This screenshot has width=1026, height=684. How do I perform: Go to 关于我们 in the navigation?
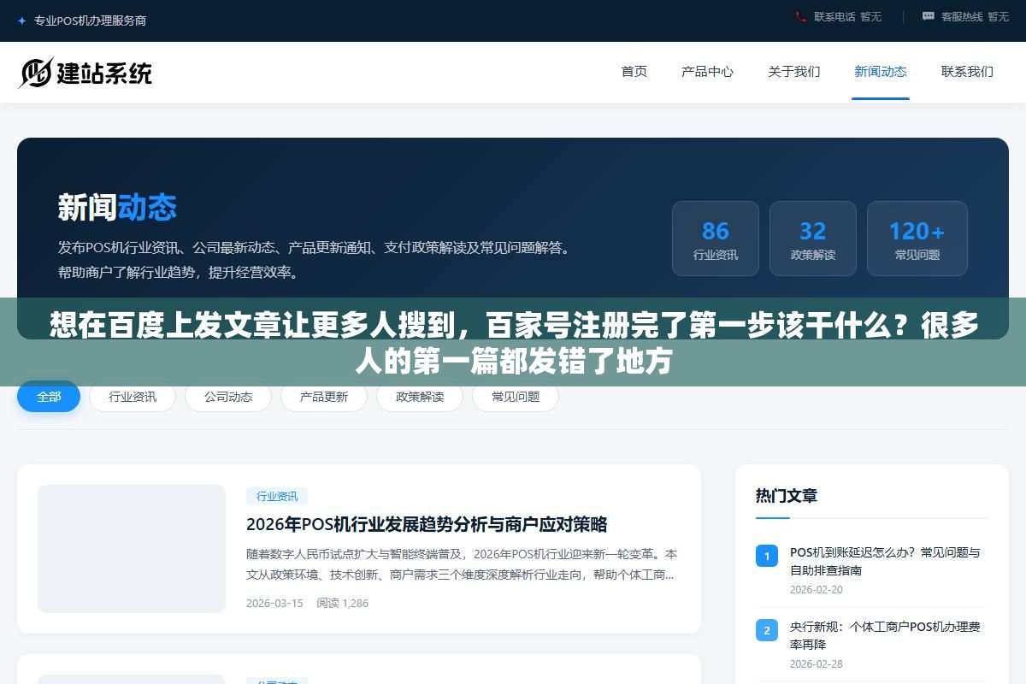pos(794,72)
